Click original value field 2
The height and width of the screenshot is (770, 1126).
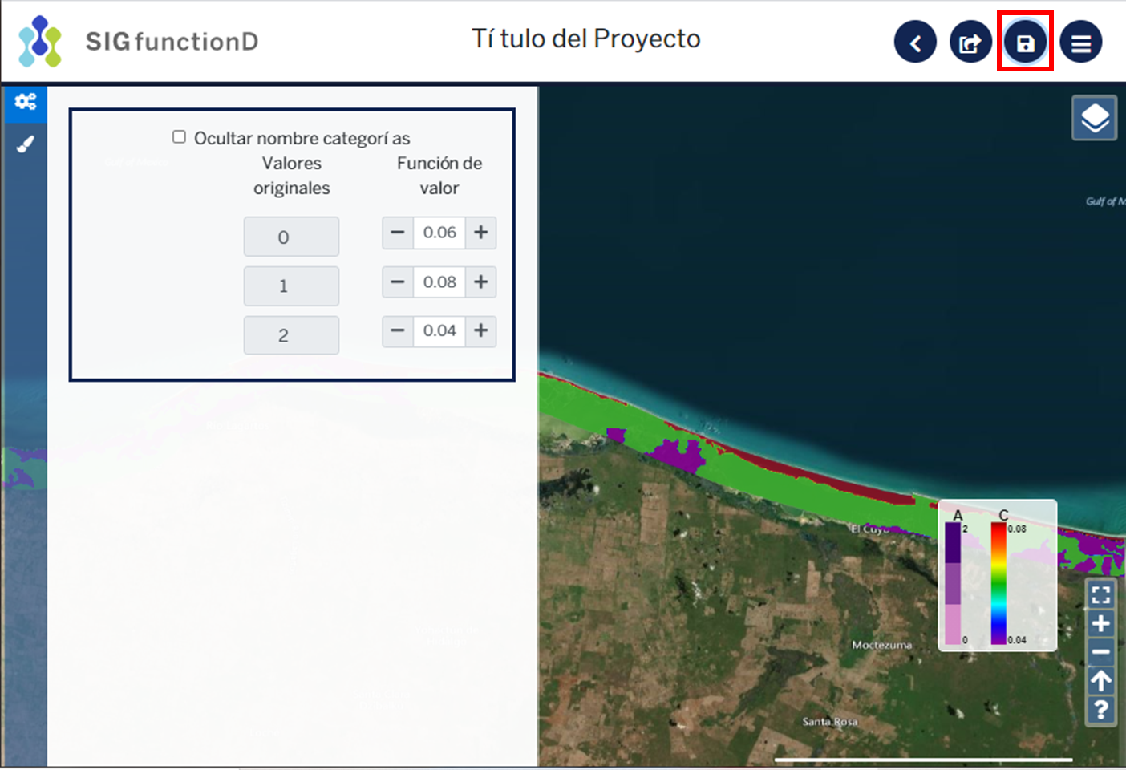[x=291, y=335]
